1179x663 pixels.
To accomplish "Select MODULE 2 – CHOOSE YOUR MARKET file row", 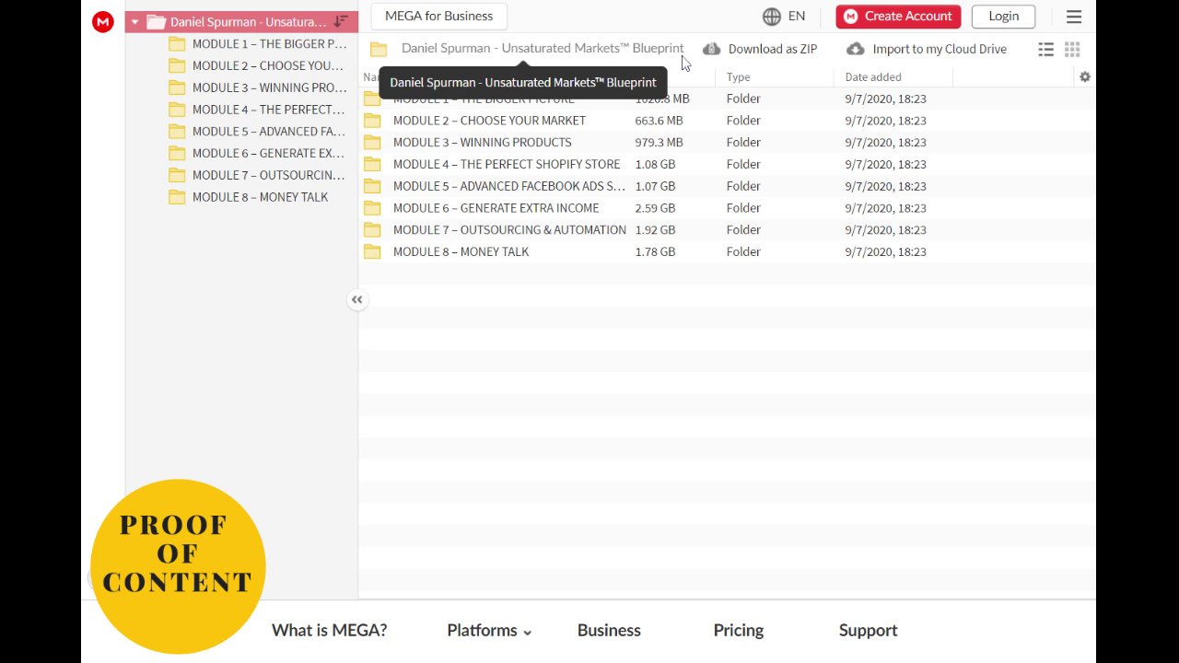I will pos(727,121).
